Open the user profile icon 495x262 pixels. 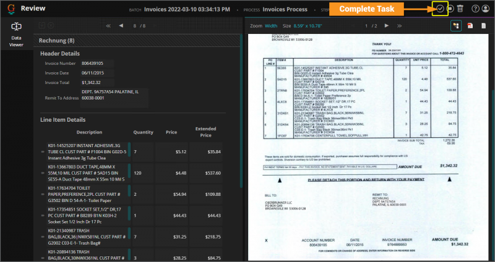(485, 9)
